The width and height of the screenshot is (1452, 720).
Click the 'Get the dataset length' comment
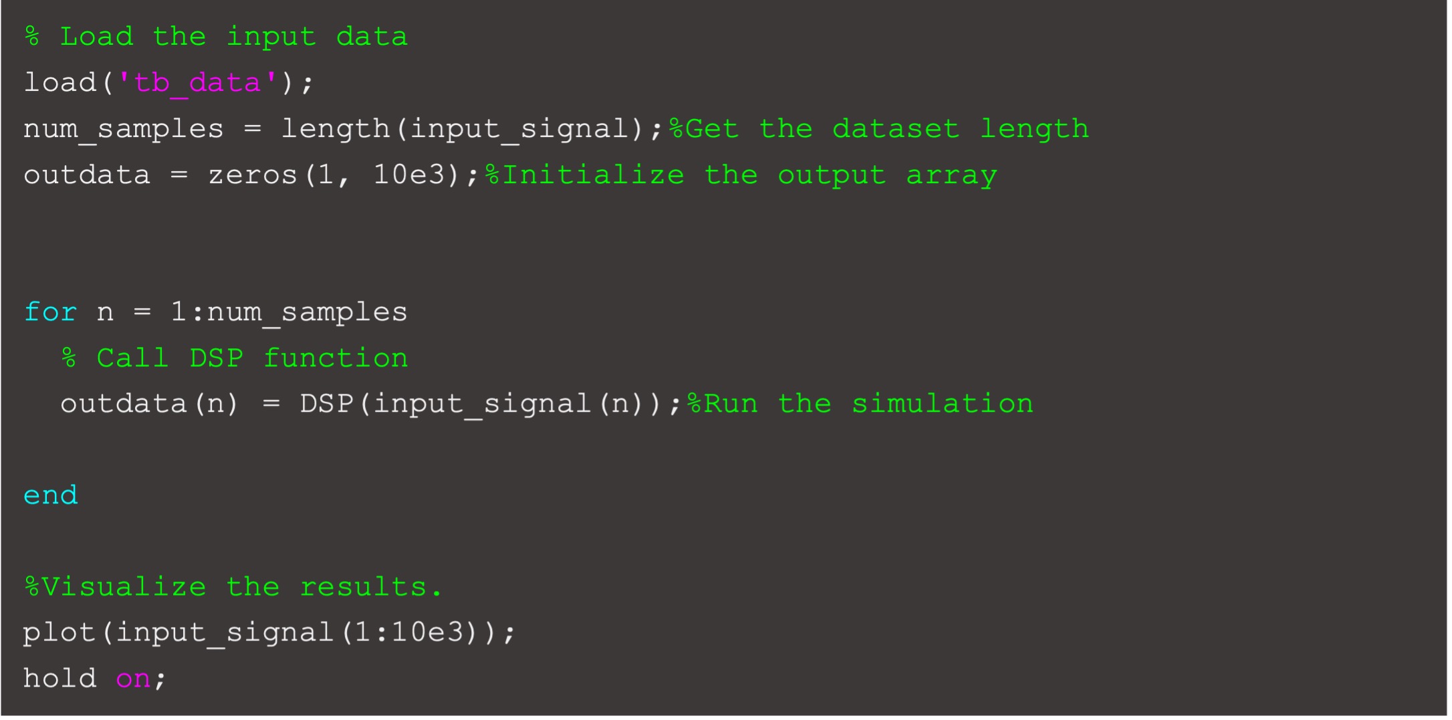878,129
